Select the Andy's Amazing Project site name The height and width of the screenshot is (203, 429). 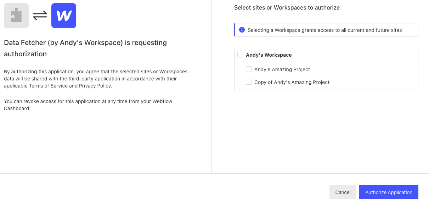282,69
